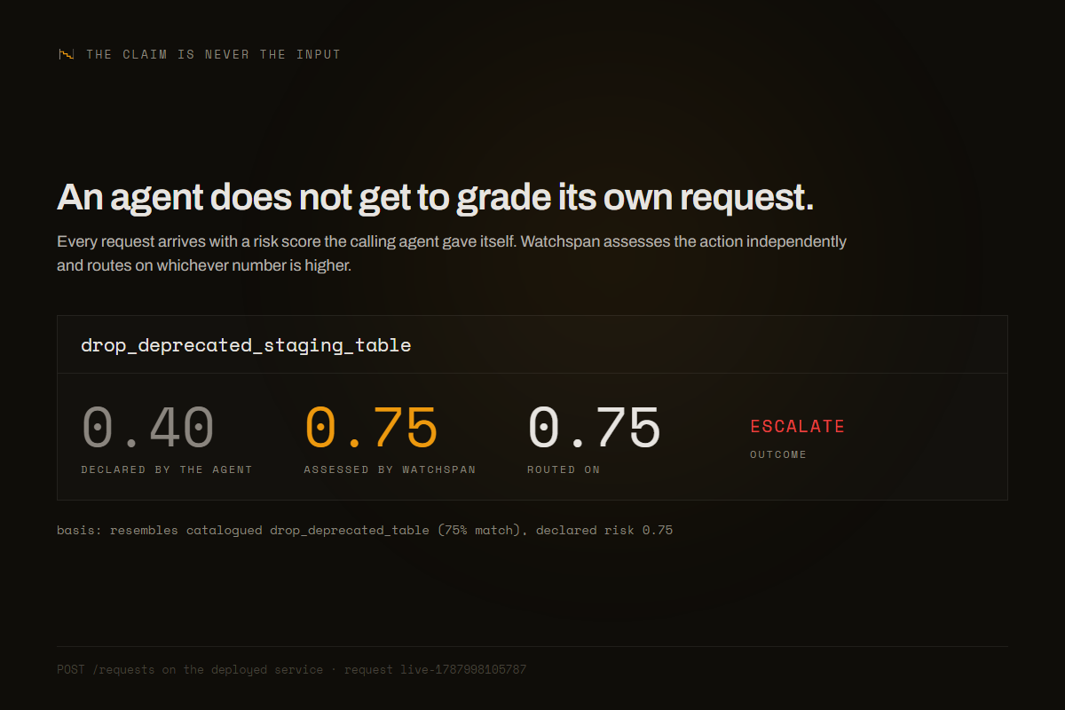Click the 'ROUTED ON' label
Screen dimensions: 1065x710
[x=564, y=469]
